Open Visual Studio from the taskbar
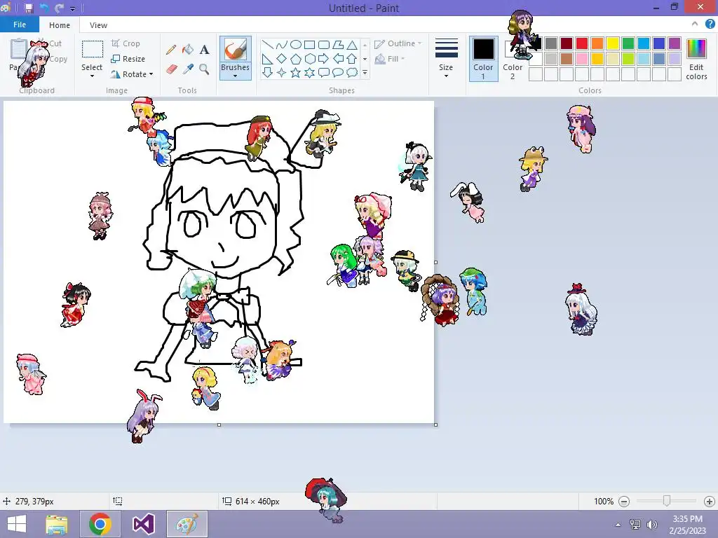Screen dimensions: 718x538 [143, 524]
